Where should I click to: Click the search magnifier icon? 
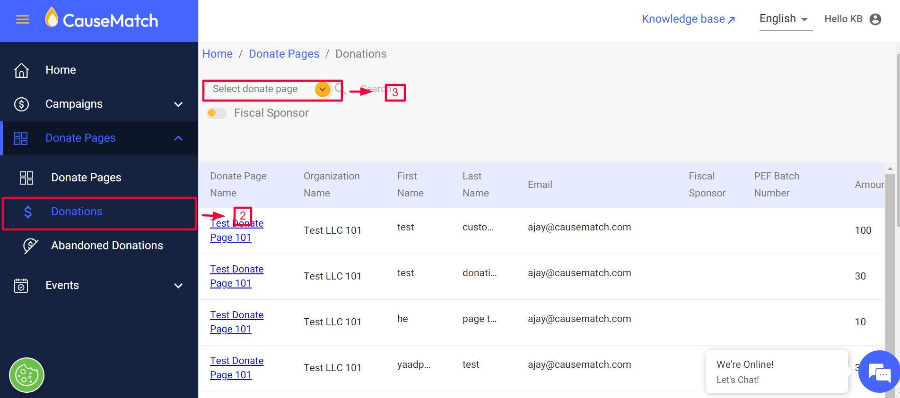point(340,88)
